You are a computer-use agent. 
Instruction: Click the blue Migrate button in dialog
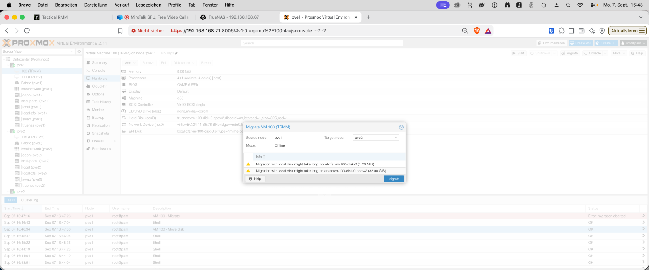click(x=394, y=179)
